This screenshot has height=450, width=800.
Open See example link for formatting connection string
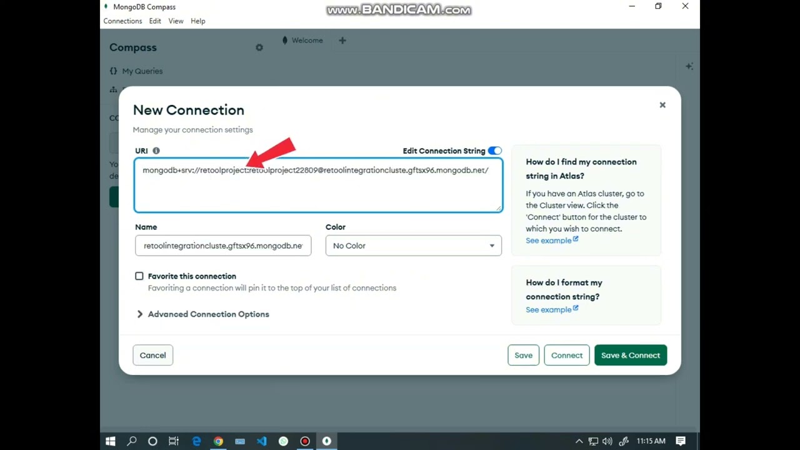[x=552, y=309]
